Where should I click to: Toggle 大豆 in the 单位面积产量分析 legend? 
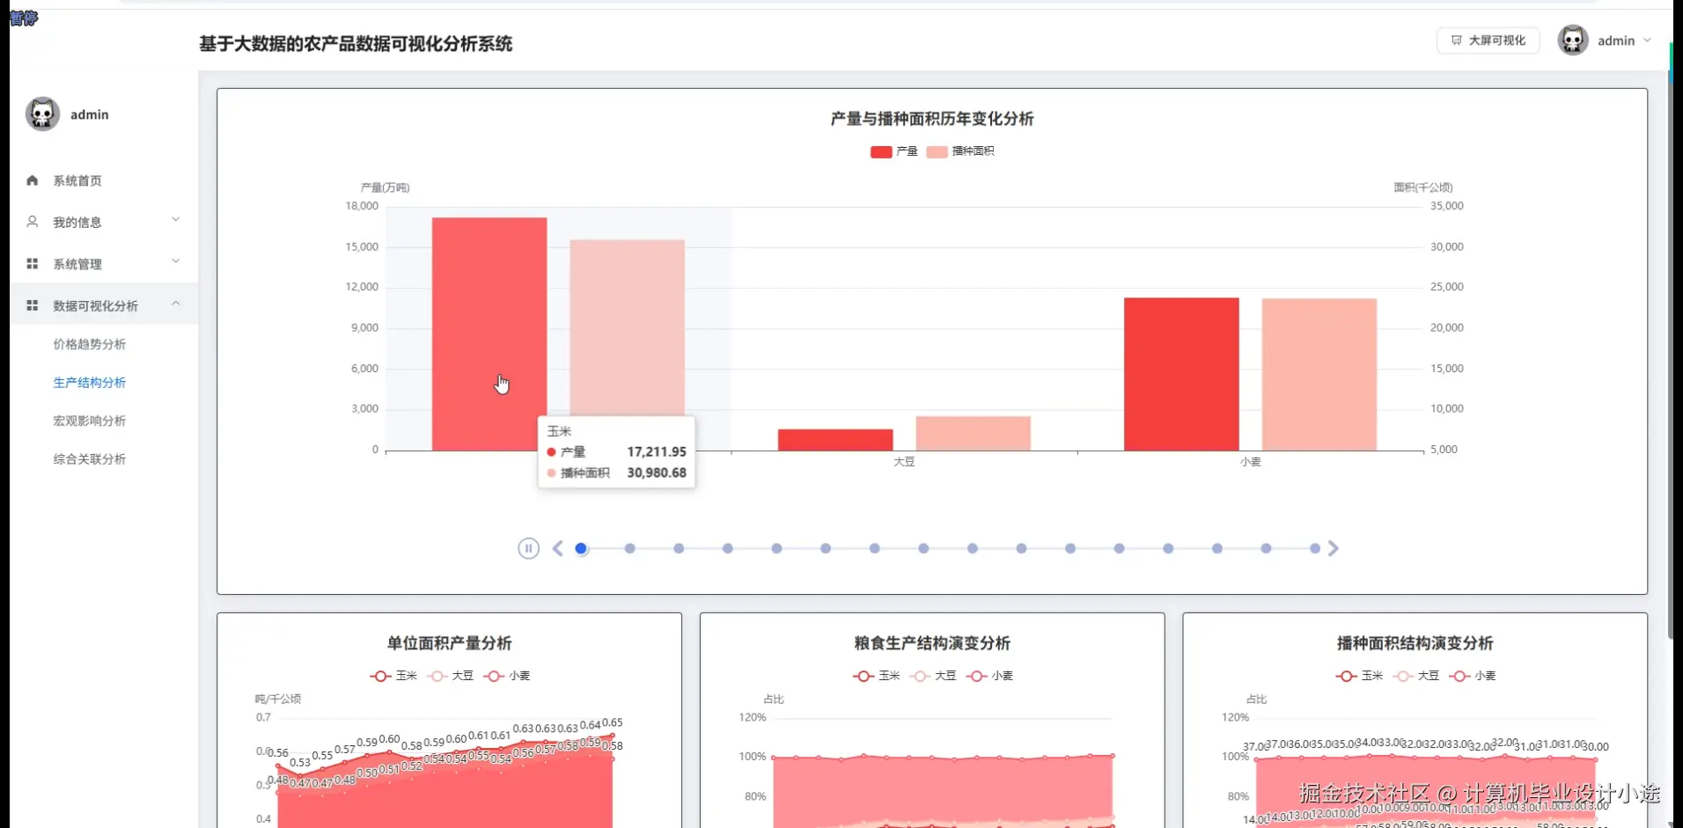coord(450,676)
